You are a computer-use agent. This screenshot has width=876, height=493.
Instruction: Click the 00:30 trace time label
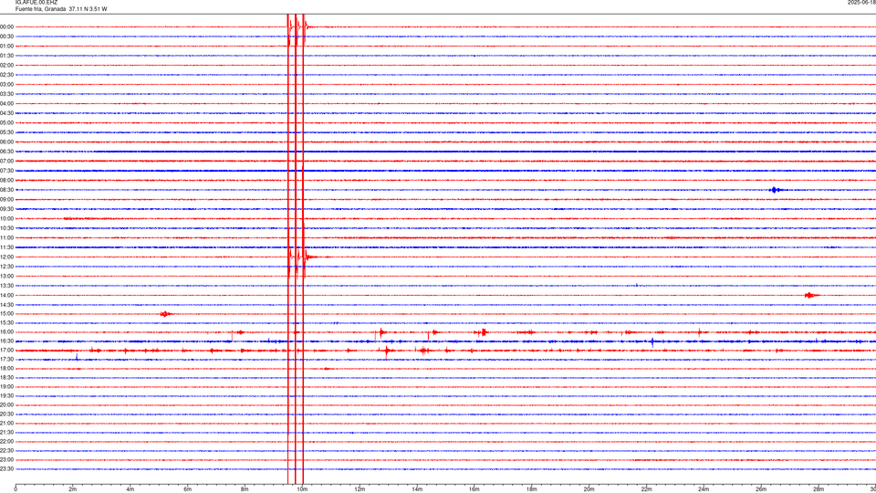pos(7,37)
